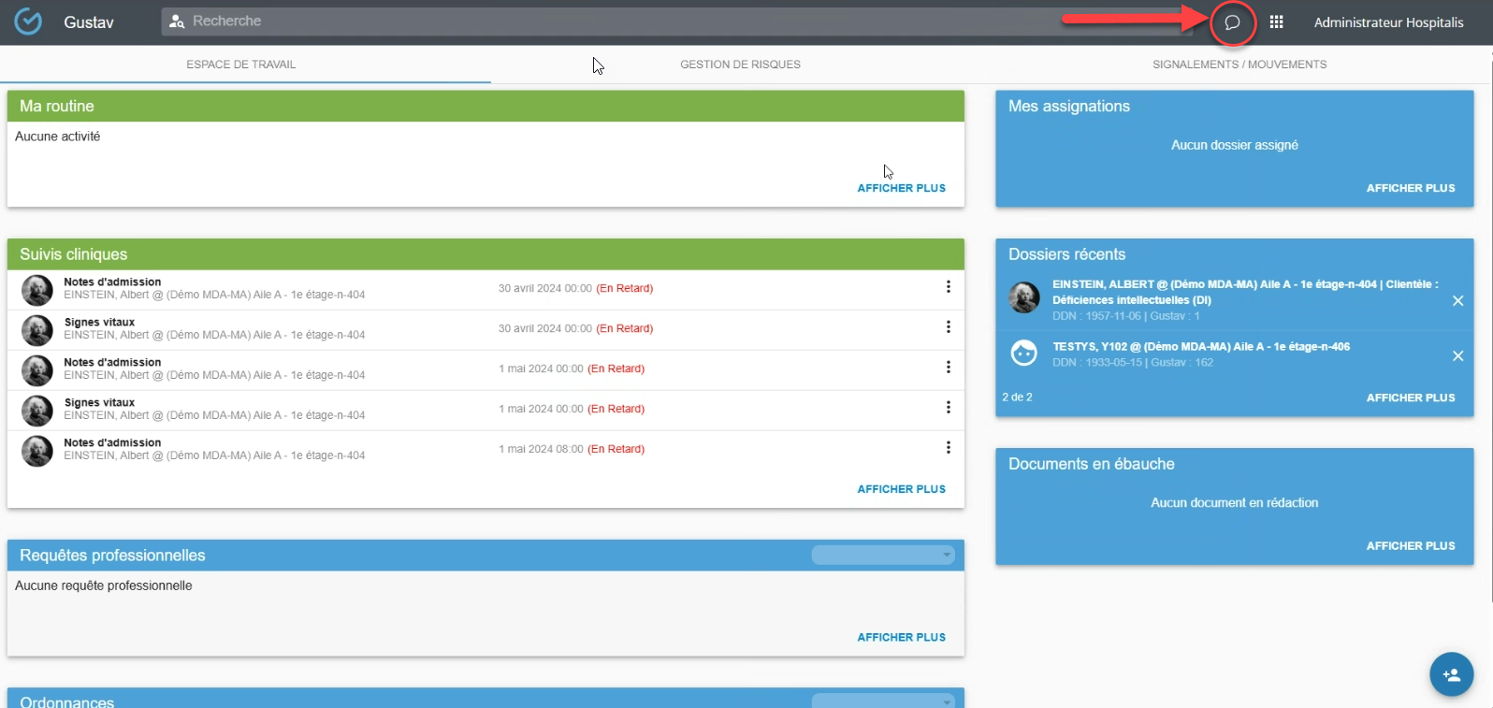Screen dimensions: 1493x708
Task: Open options for 1 mai 08:00 Notes d'admission
Action: [x=948, y=448]
